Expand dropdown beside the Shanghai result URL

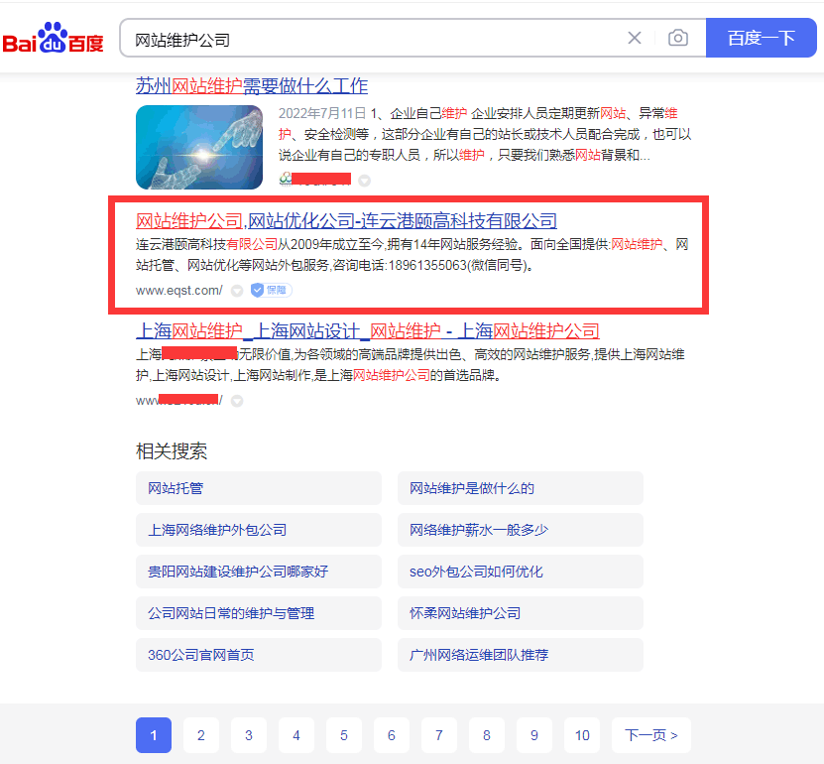tap(237, 401)
